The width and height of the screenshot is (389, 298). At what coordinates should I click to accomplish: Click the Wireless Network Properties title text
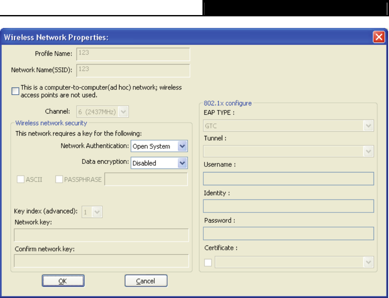click(x=56, y=37)
